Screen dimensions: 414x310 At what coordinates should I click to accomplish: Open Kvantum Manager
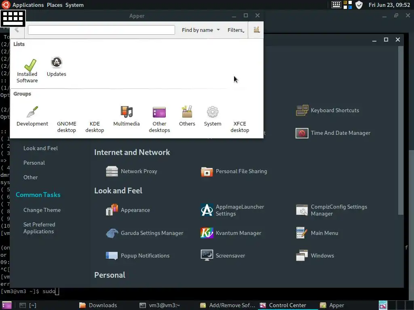[x=231, y=233]
